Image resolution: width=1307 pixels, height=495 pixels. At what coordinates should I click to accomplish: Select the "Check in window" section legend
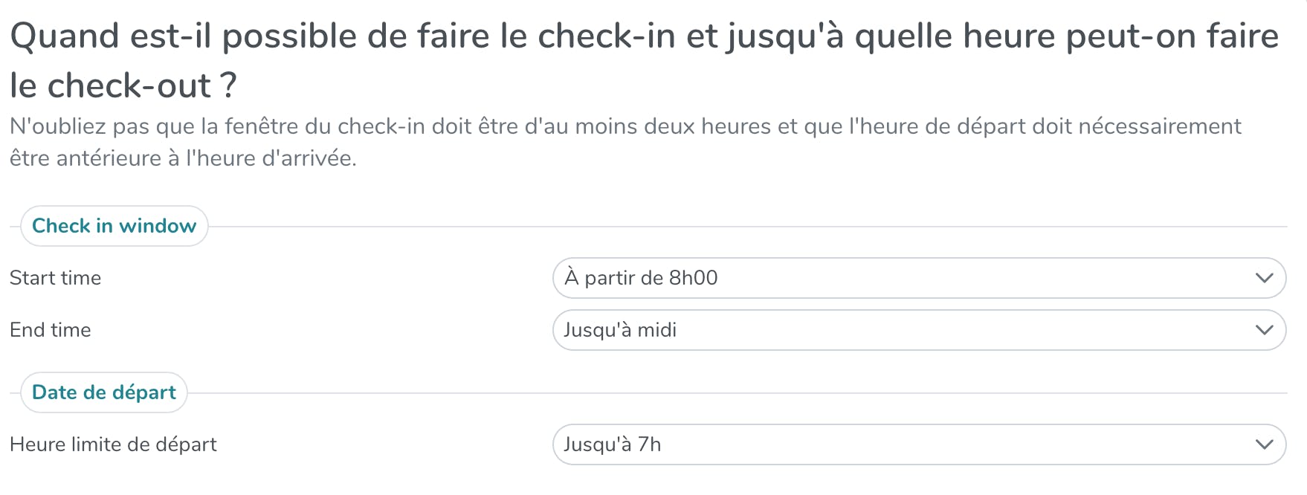(114, 226)
